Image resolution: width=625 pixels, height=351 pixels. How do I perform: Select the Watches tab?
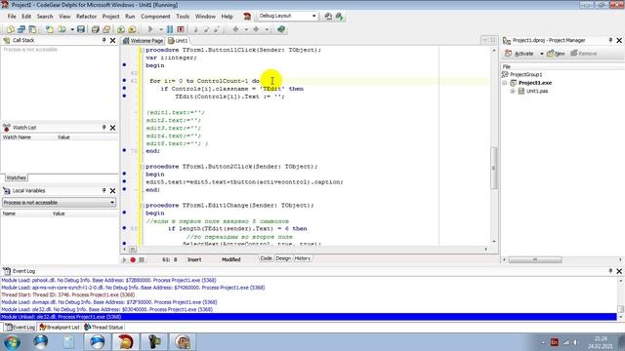[x=16, y=177]
